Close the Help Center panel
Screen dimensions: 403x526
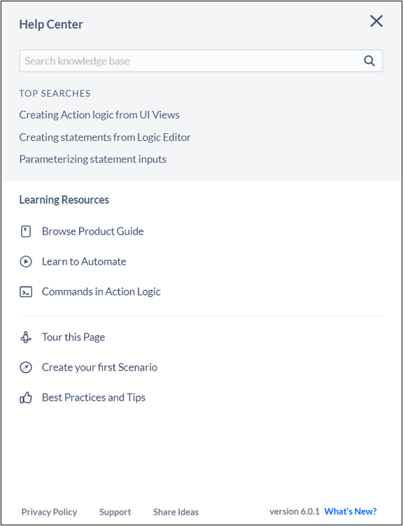[376, 22]
